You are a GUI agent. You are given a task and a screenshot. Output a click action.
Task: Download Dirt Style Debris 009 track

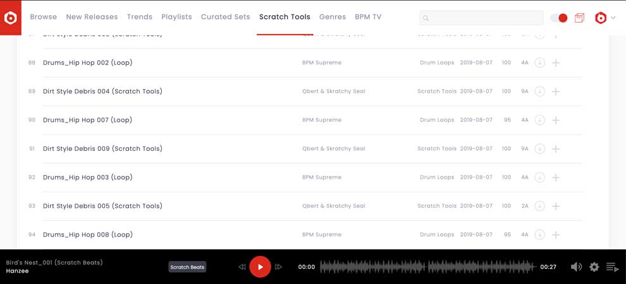[540, 149]
